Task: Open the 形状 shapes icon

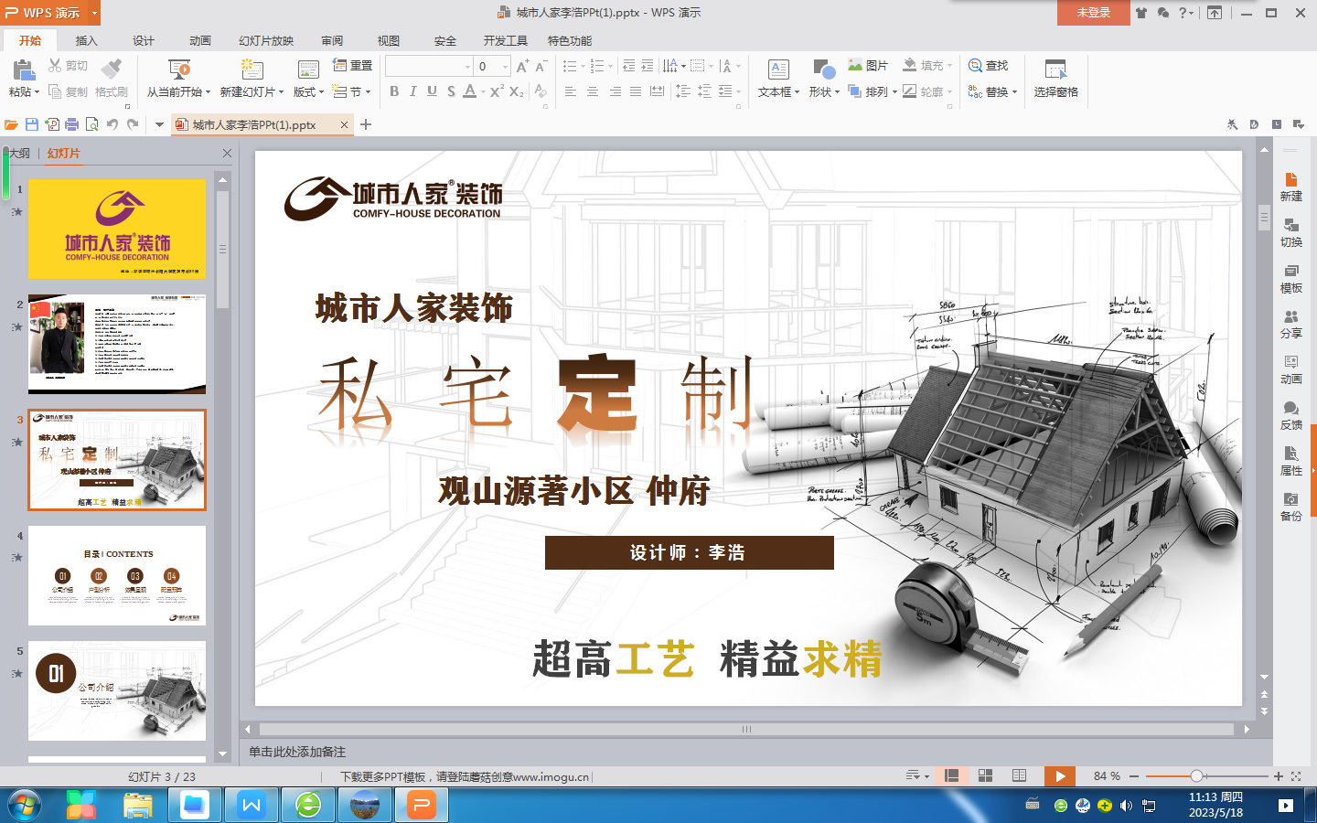Action: tap(823, 69)
